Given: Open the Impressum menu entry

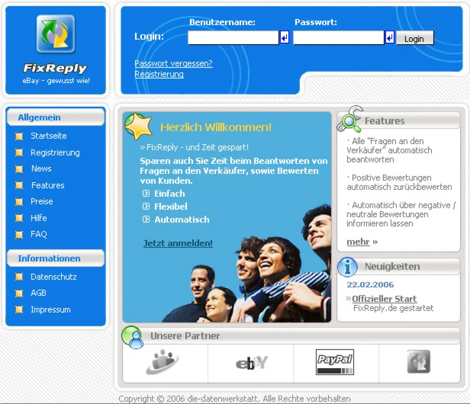Looking at the screenshot, I should [50, 310].
